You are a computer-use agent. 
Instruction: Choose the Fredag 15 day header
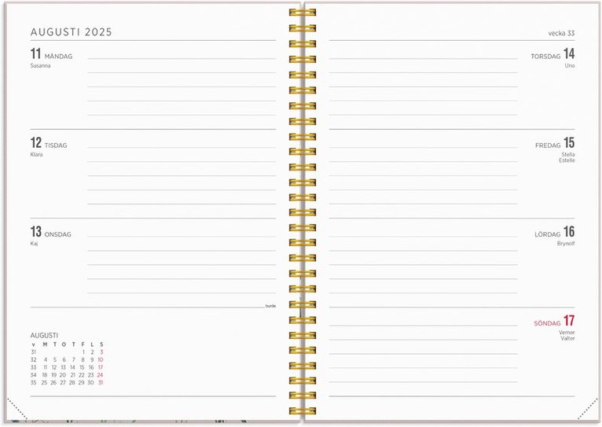click(555, 144)
